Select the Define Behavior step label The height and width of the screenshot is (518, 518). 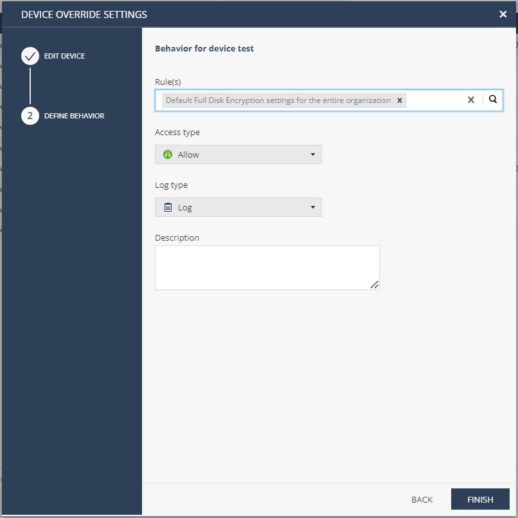tap(75, 116)
